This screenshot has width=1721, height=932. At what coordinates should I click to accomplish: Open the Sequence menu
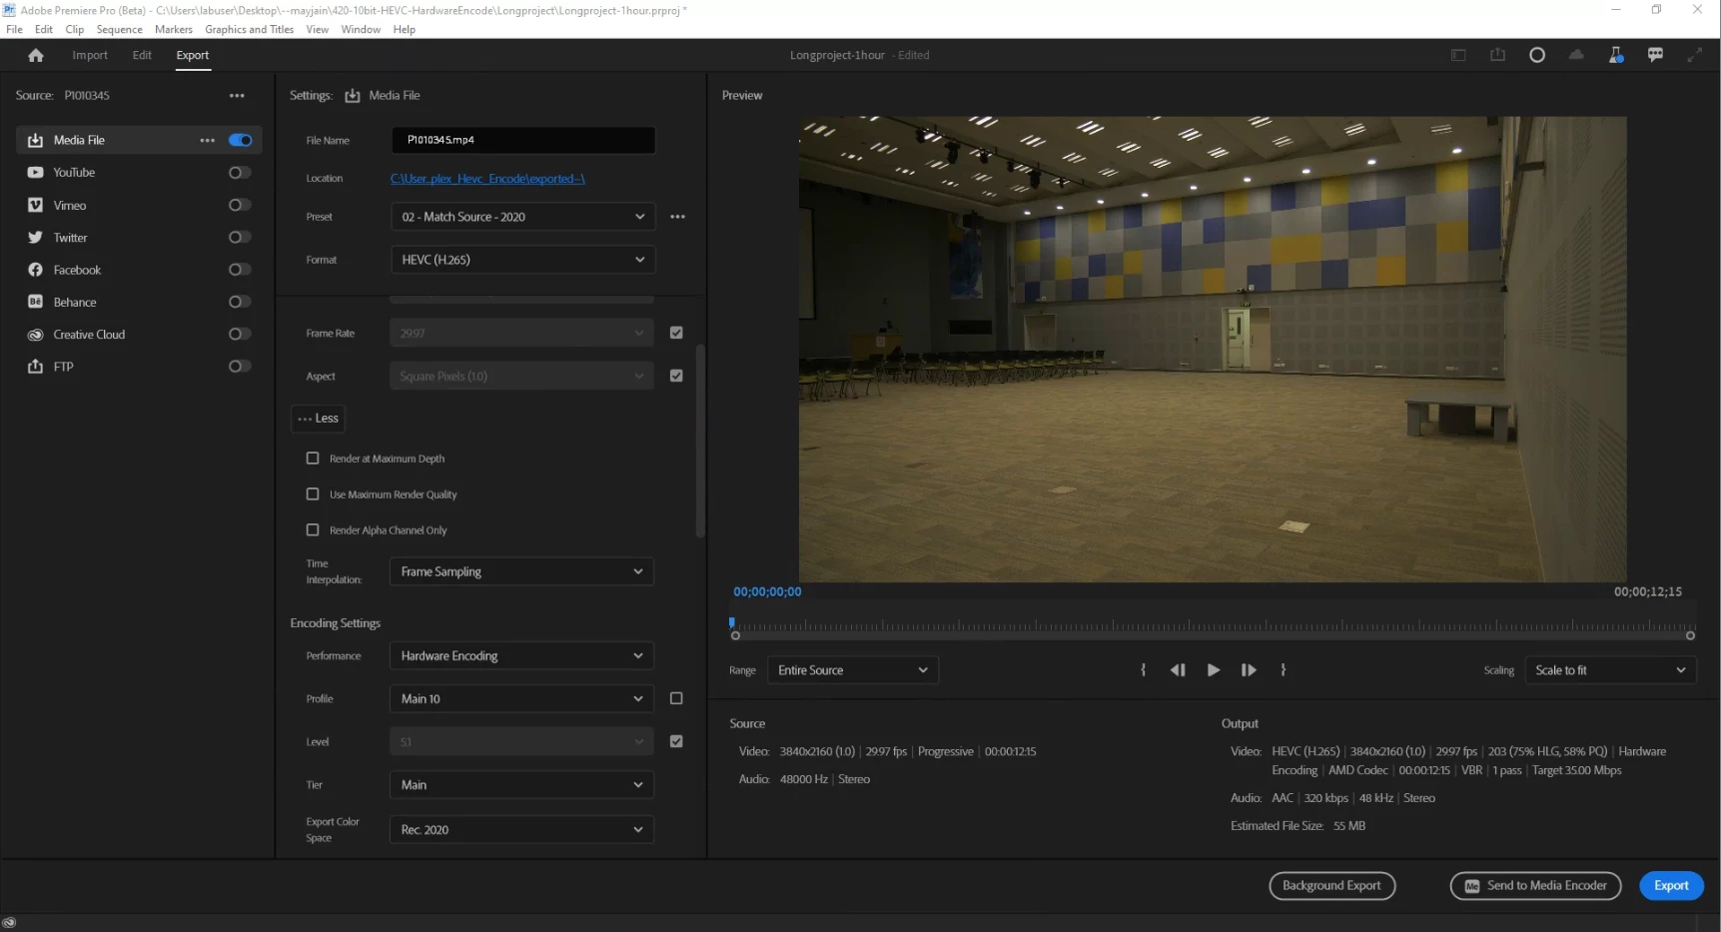119,29
